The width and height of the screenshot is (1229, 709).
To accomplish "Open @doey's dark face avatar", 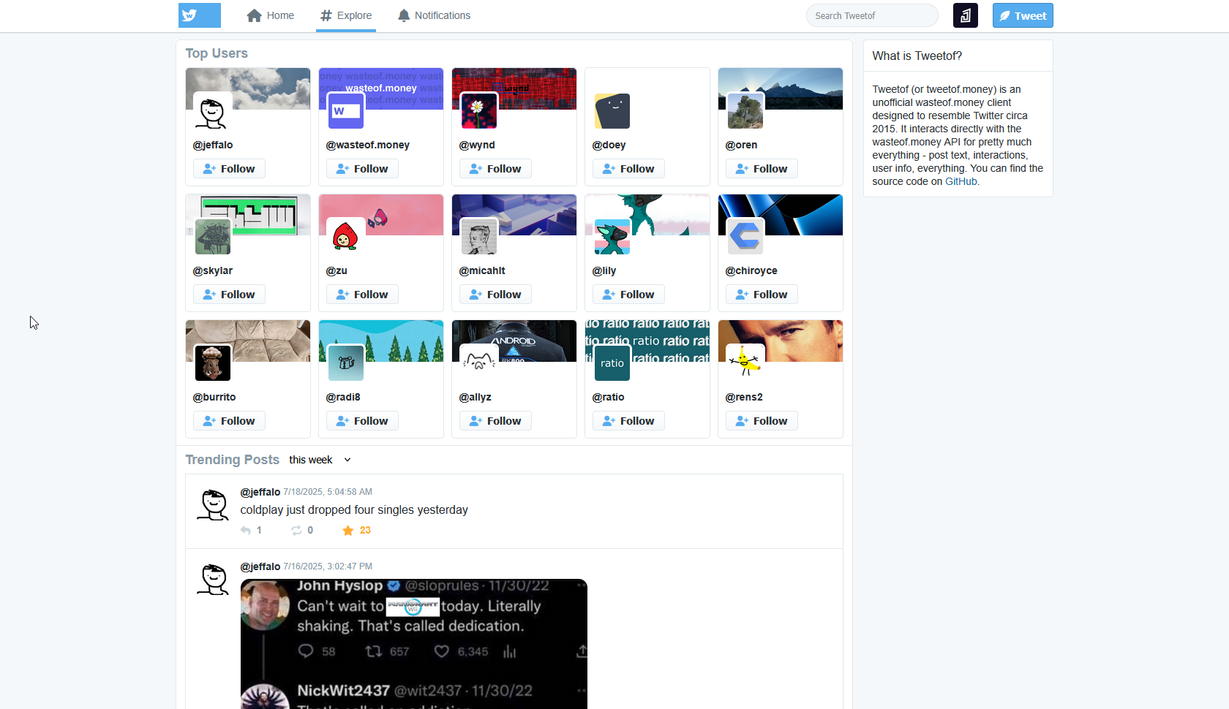I will point(612,111).
